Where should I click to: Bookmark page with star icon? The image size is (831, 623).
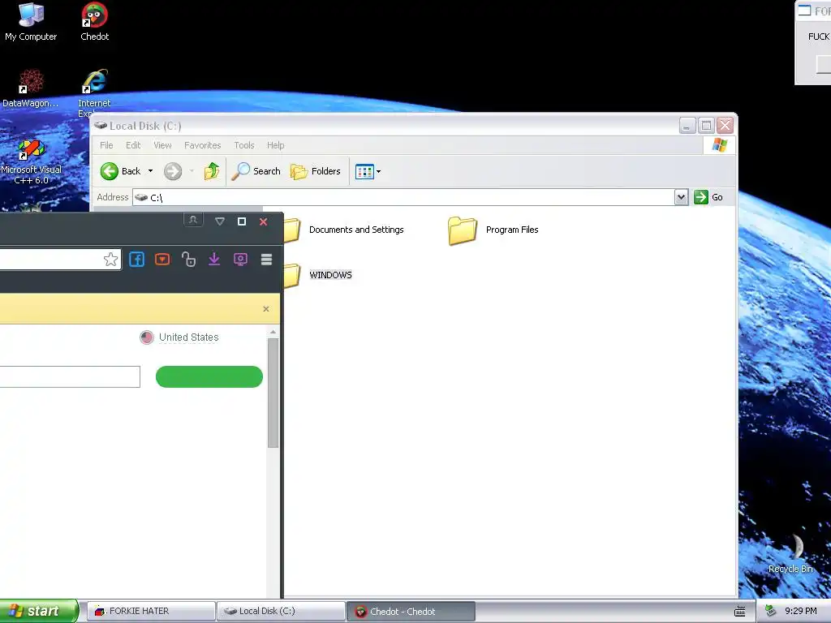pyautogui.click(x=110, y=259)
